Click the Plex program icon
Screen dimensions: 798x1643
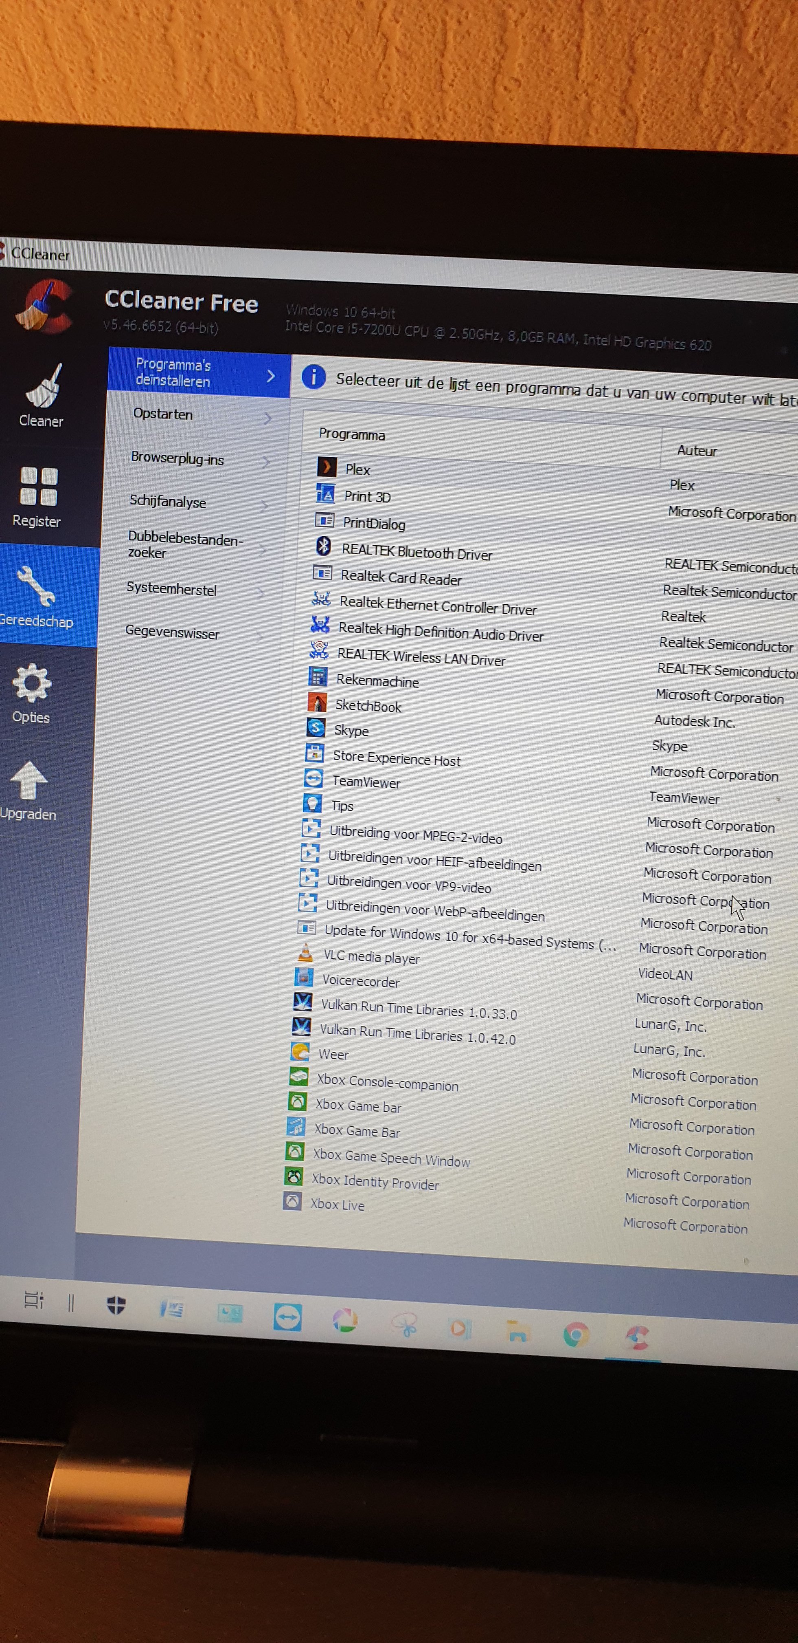point(327,467)
